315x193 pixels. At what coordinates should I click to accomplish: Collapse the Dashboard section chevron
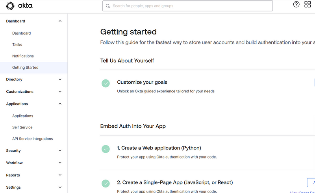pos(60,21)
